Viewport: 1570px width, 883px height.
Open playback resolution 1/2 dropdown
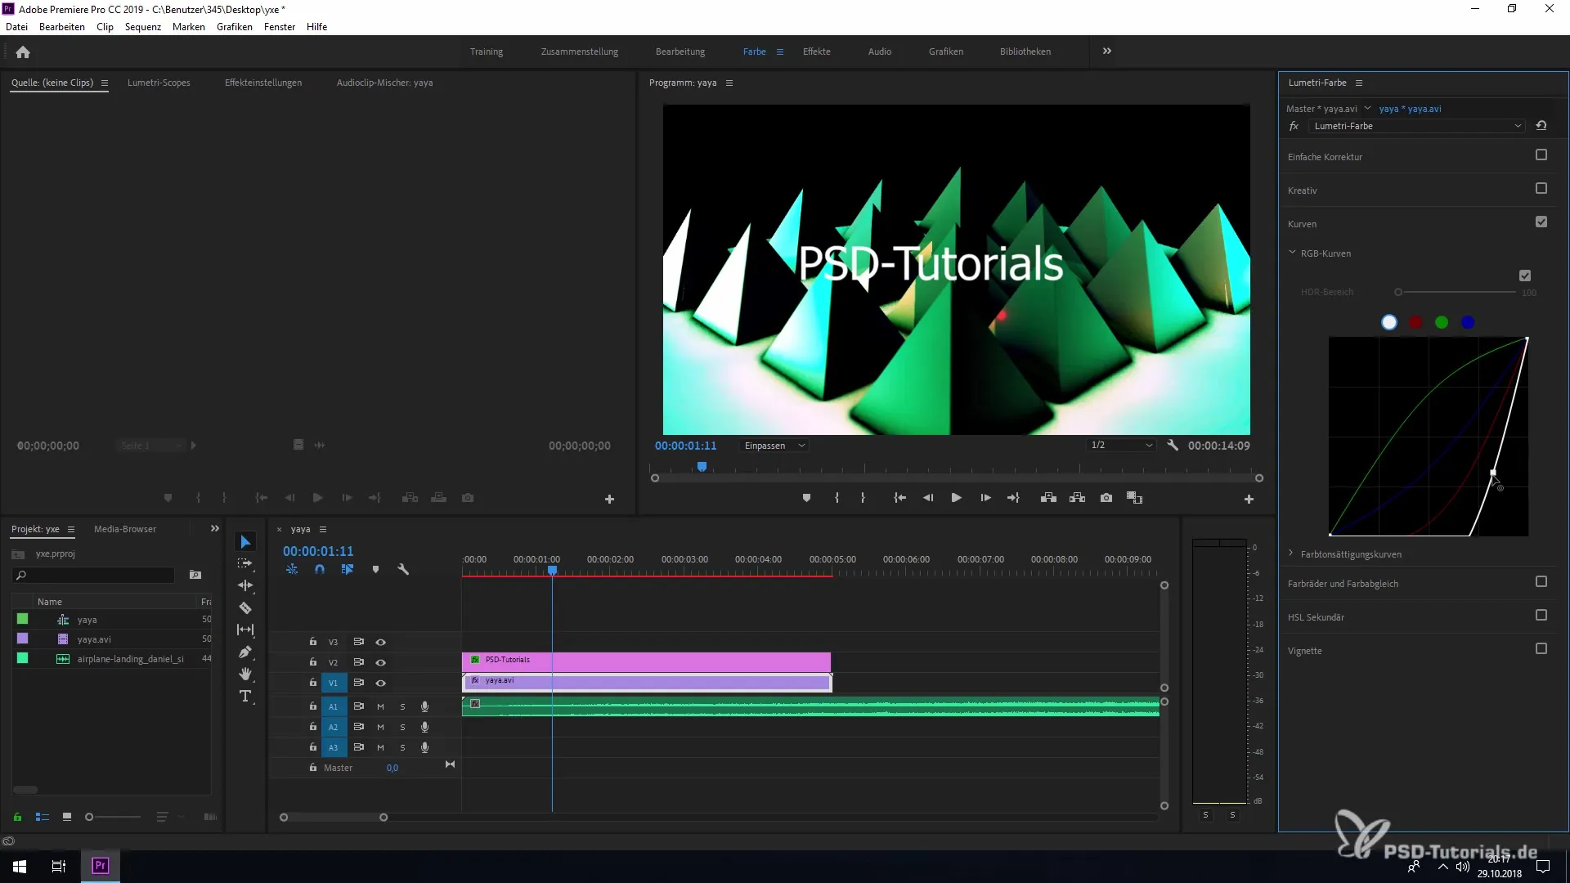tap(1121, 446)
